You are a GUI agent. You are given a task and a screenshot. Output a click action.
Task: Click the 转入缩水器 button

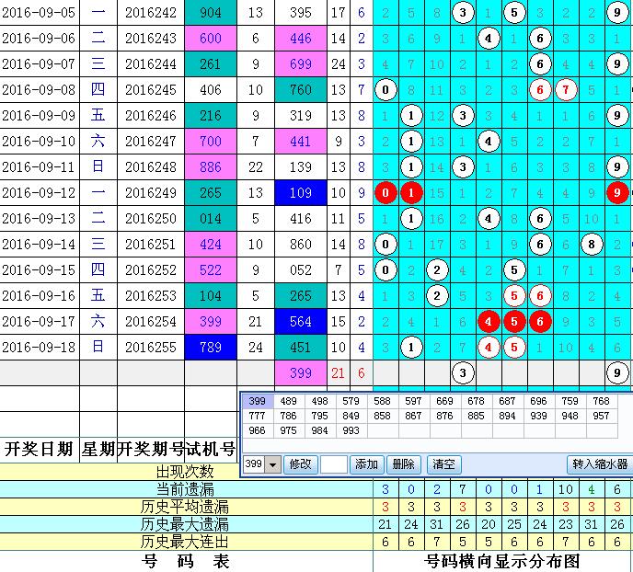(599, 465)
